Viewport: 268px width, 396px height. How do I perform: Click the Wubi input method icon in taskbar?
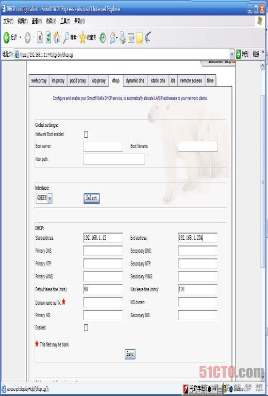(186, 389)
